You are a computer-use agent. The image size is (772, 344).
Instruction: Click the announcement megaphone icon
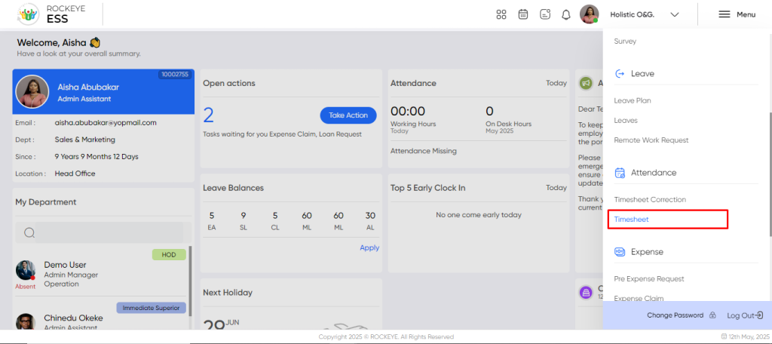pyautogui.click(x=586, y=83)
